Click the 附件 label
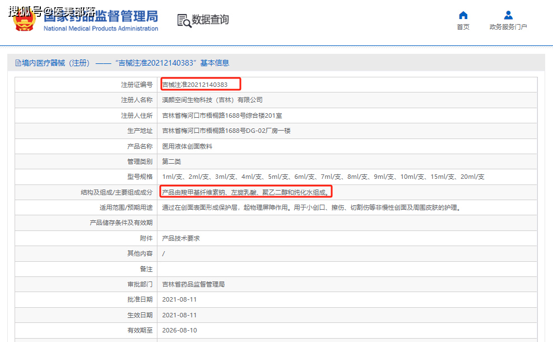Viewport: 553px width, 342px height. pyautogui.click(x=146, y=238)
